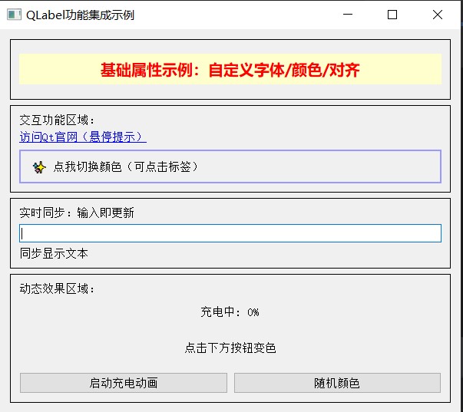463x412 pixels.
Task: Click the 交互功能区域 section label
Action: click(x=58, y=120)
